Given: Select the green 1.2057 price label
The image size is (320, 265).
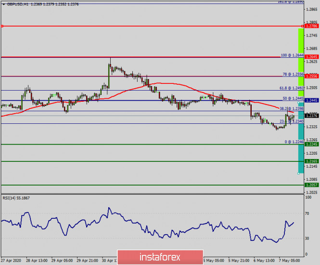Looking at the screenshot, I should pyautogui.click(x=311, y=185).
